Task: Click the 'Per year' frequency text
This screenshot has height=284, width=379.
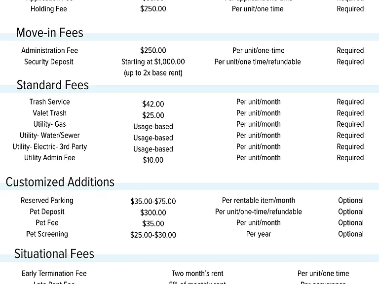Action: (259, 234)
